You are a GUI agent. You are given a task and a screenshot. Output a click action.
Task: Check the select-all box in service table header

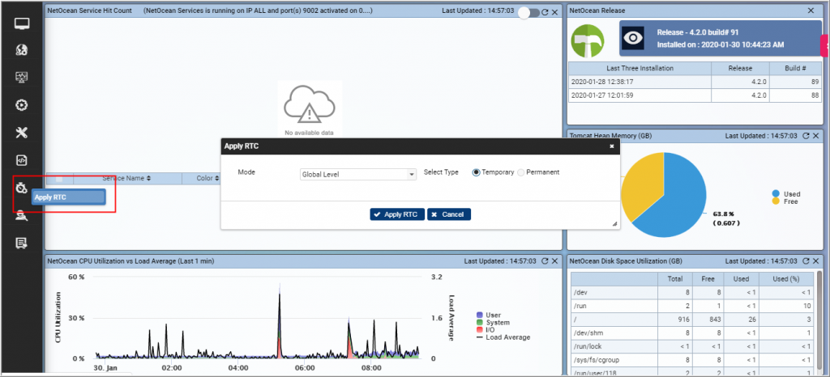pyautogui.click(x=59, y=179)
